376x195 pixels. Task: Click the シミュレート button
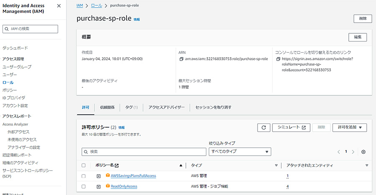pos(291,128)
